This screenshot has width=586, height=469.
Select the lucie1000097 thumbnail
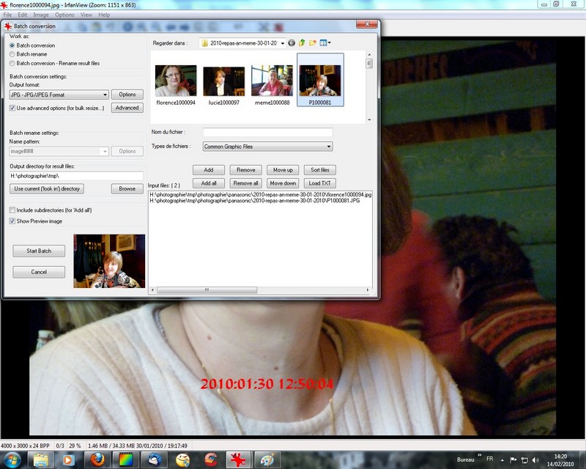224,85
